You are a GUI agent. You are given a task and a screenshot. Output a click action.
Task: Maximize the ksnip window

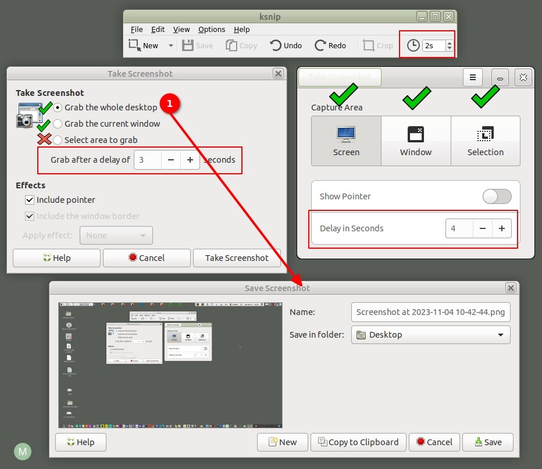pyautogui.click(x=435, y=16)
